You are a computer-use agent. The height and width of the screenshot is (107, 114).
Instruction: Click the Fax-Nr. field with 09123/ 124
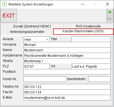coord(67,92)
